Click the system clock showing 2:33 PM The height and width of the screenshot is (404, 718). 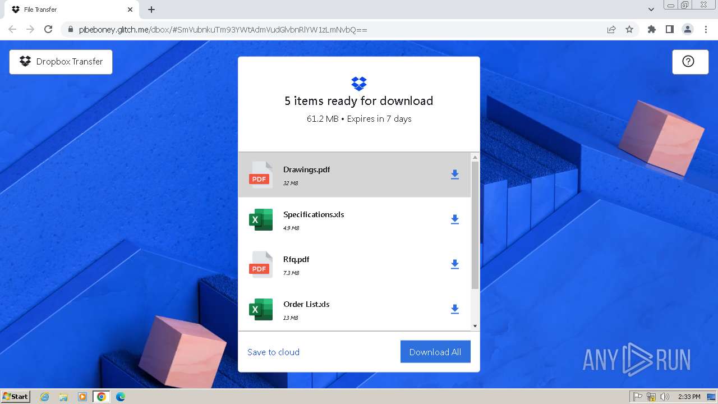(x=689, y=397)
